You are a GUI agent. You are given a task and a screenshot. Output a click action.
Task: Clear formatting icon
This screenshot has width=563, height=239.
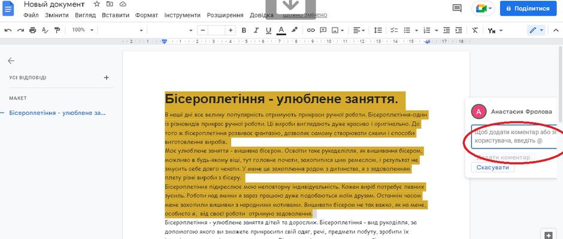pyautogui.click(x=475, y=31)
